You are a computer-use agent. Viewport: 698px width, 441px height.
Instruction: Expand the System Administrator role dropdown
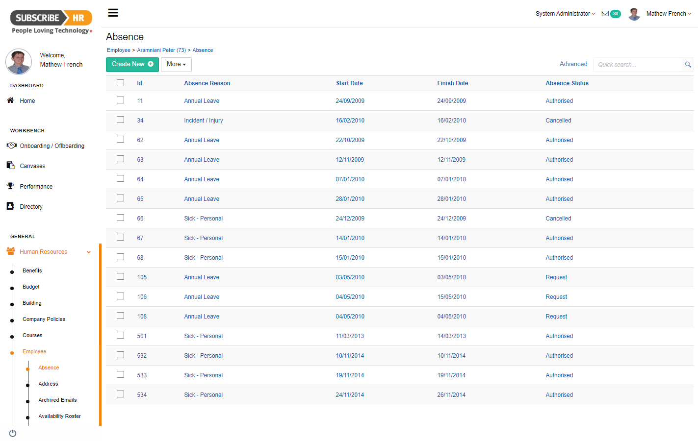point(565,14)
